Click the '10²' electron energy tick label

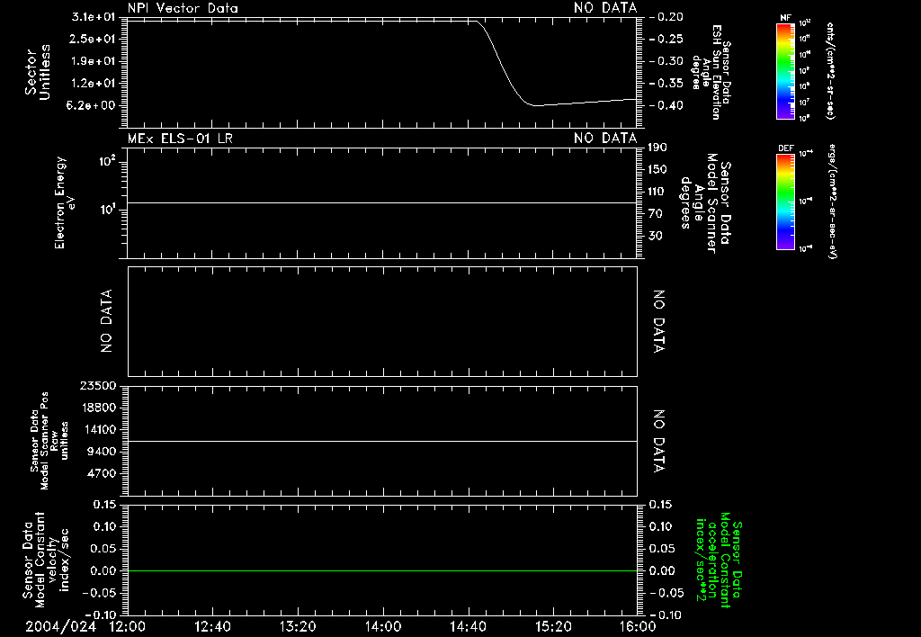click(107, 161)
